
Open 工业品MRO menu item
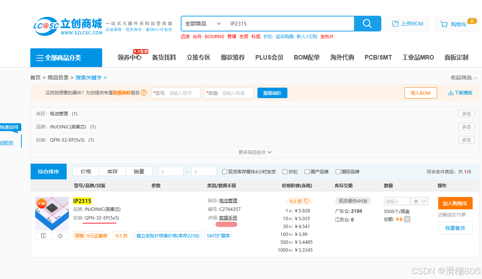(418, 57)
